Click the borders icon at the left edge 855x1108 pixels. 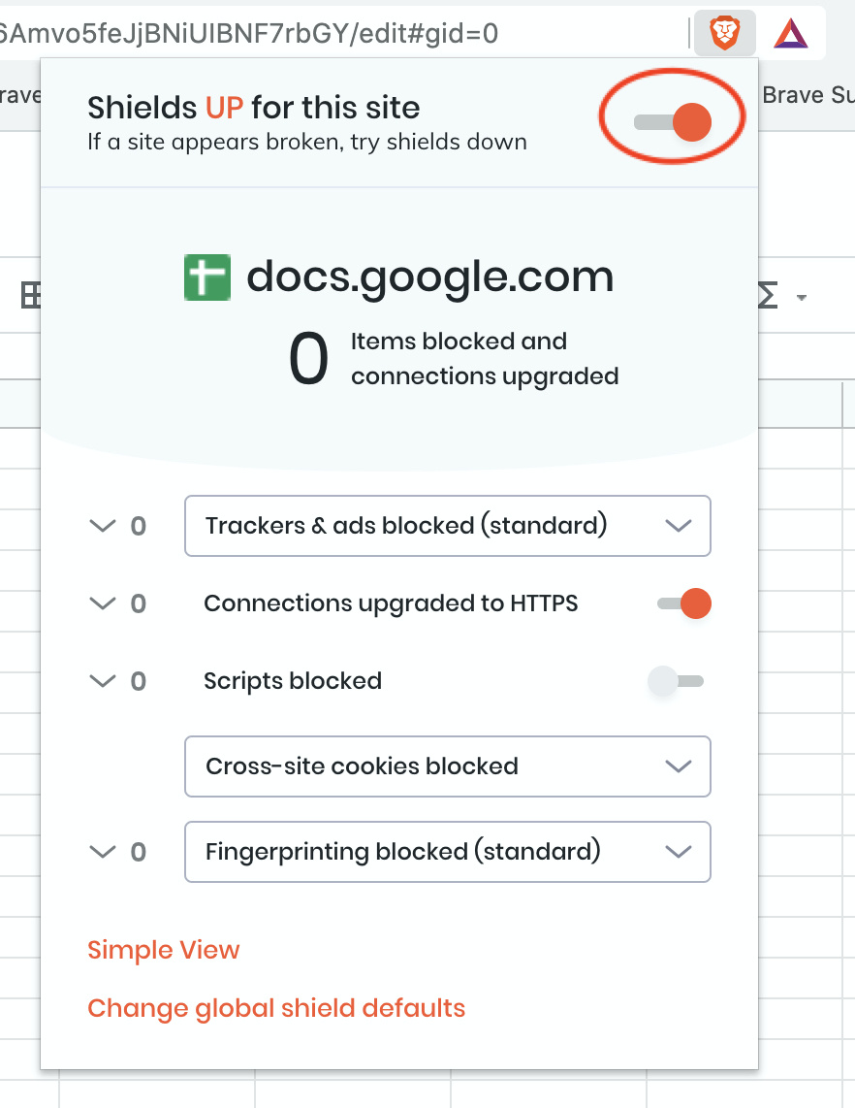pyautogui.click(x=29, y=296)
